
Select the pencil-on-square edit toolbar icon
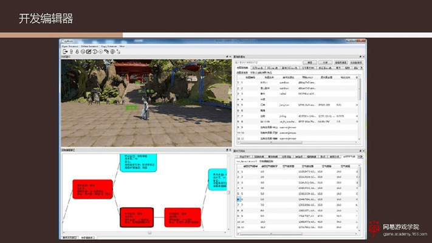(x=89, y=52)
